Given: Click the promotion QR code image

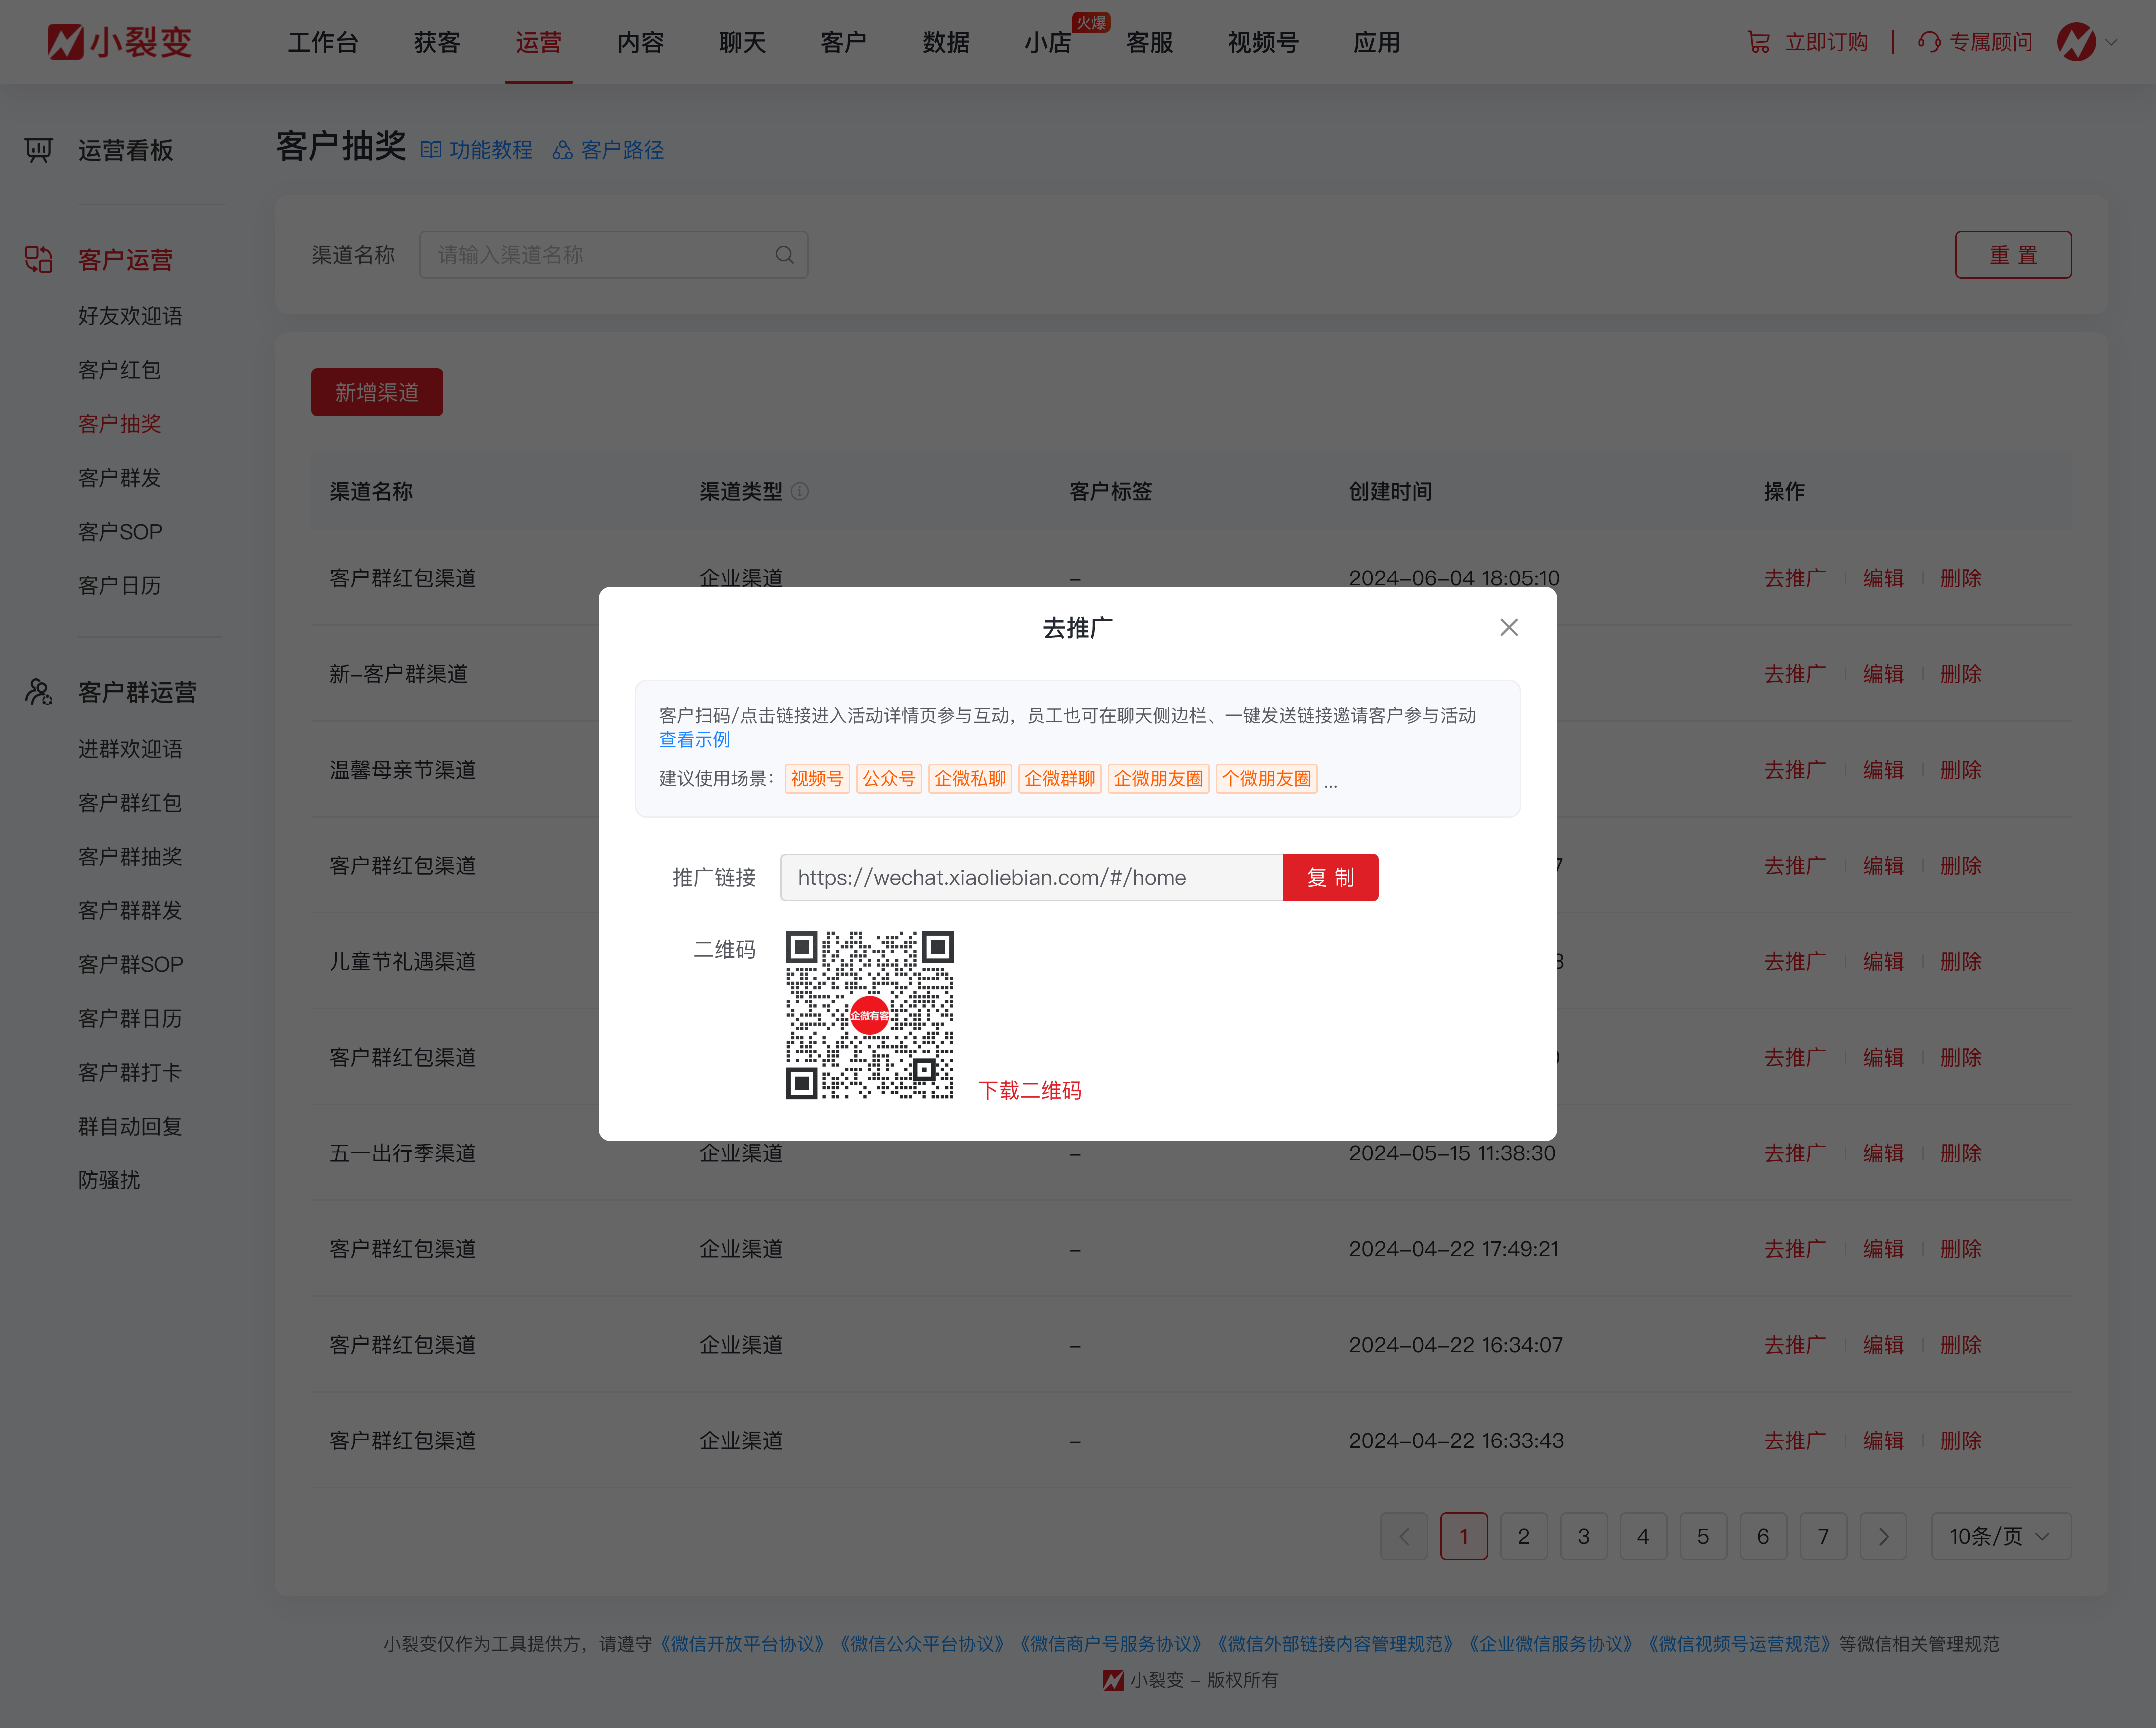Looking at the screenshot, I should [869, 1015].
